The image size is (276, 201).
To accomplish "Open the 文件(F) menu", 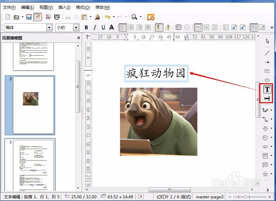I will click(9, 7).
